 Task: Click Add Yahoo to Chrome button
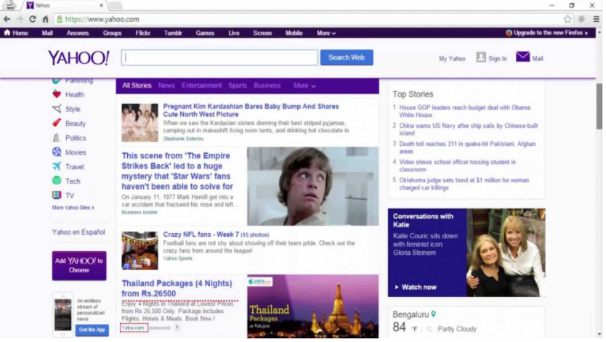pyautogui.click(x=79, y=266)
